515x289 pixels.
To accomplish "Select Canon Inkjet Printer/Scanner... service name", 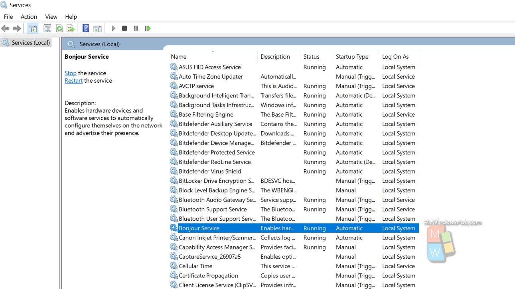I will coord(217,238).
